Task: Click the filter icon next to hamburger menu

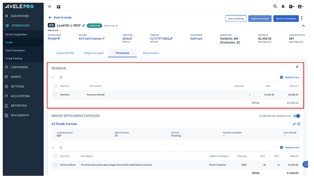Action: (58, 7)
